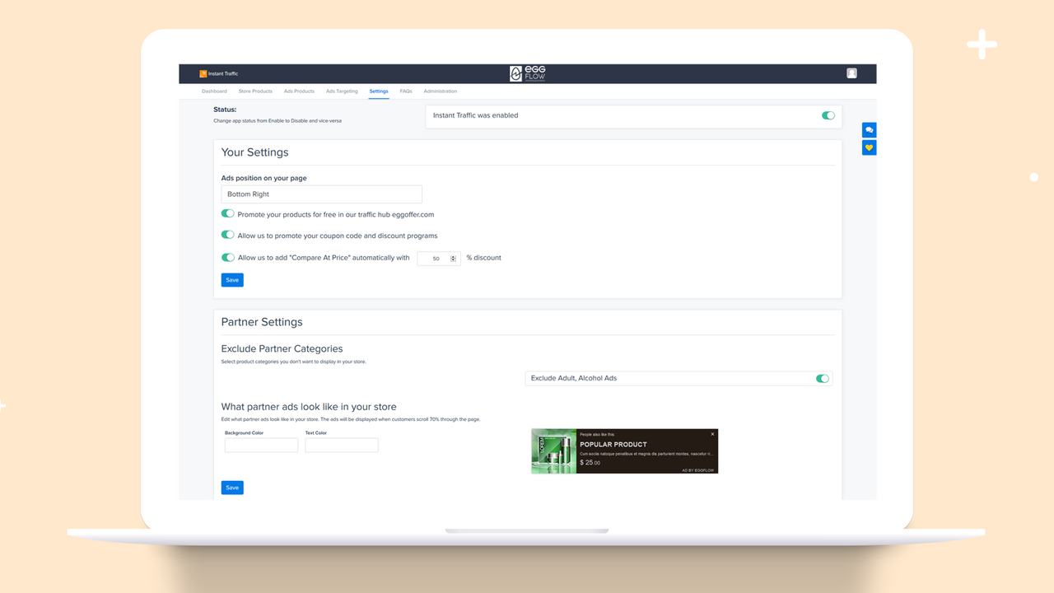Click the yellow heart sidebar icon
Image resolution: width=1054 pixels, height=593 pixels.
click(x=869, y=147)
